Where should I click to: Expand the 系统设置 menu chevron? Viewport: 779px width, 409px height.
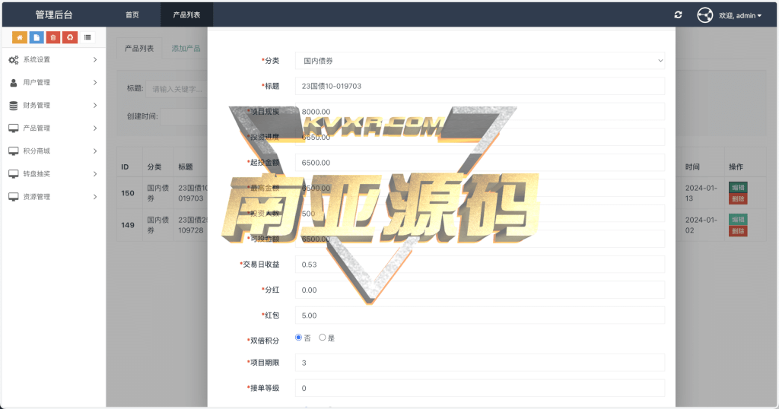click(x=95, y=59)
